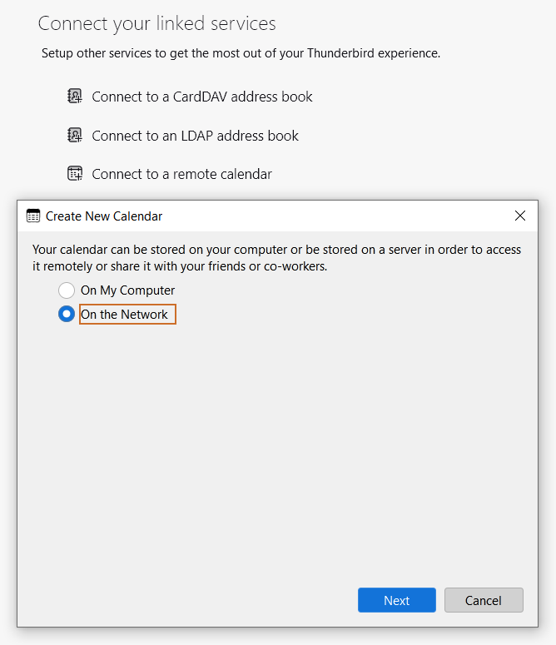This screenshot has width=556, height=645.
Task: Close the Create New Calendar dialog
Action: click(520, 216)
